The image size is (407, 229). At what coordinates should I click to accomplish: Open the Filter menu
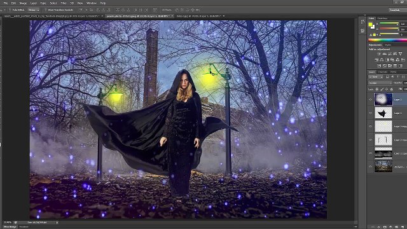[64, 3]
